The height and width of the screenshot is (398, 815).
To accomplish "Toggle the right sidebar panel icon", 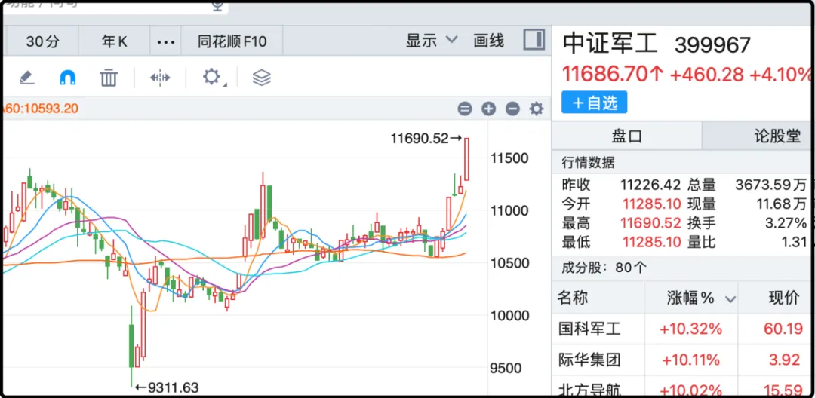I will [534, 41].
